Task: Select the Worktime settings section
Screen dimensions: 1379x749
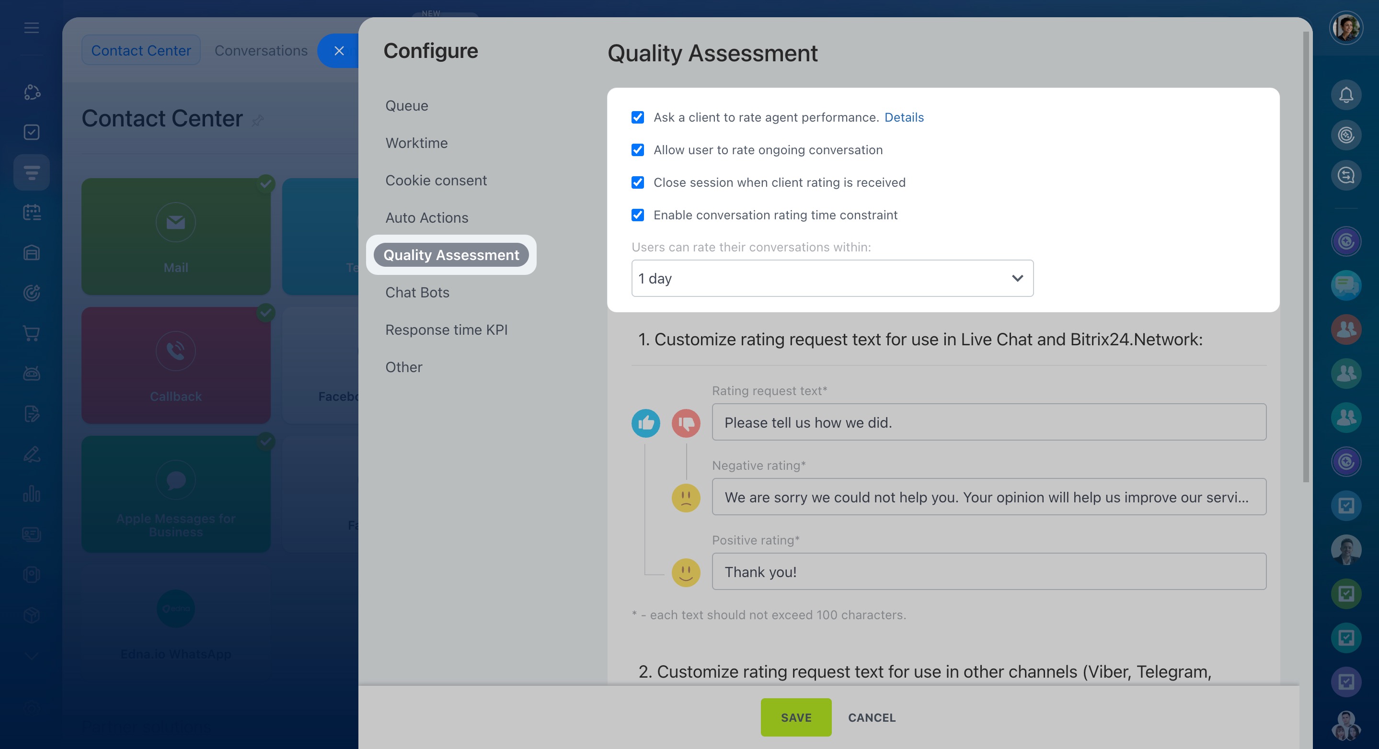Action: click(x=416, y=143)
